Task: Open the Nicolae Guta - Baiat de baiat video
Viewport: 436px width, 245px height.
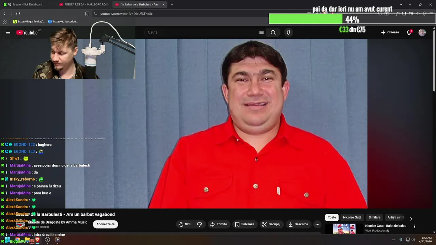Action: (385, 226)
